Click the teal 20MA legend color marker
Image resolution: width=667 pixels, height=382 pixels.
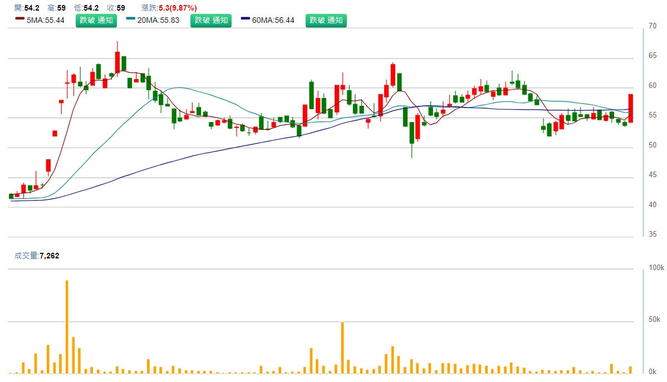click(x=131, y=18)
